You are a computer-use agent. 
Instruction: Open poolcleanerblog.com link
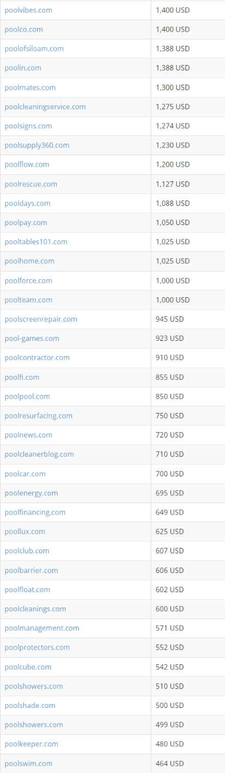(x=39, y=454)
